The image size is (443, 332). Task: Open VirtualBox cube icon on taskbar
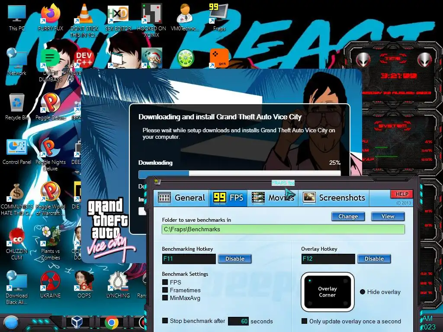(x=77, y=322)
